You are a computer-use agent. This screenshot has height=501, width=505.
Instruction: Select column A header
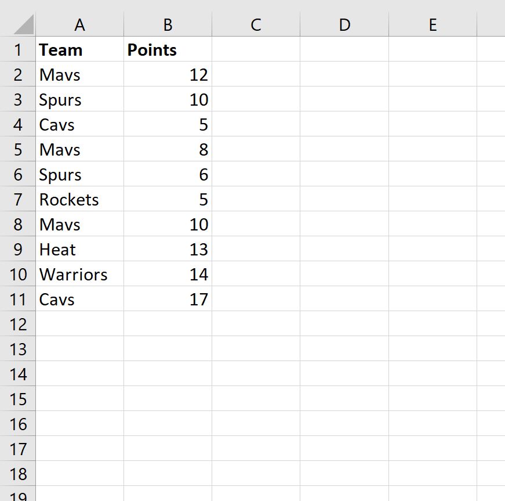click(x=80, y=24)
